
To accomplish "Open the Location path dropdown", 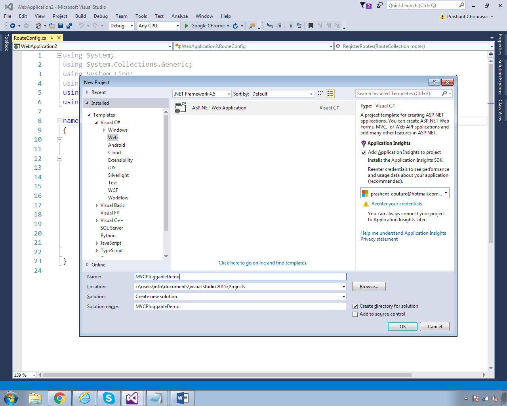I will pos(344,287).
